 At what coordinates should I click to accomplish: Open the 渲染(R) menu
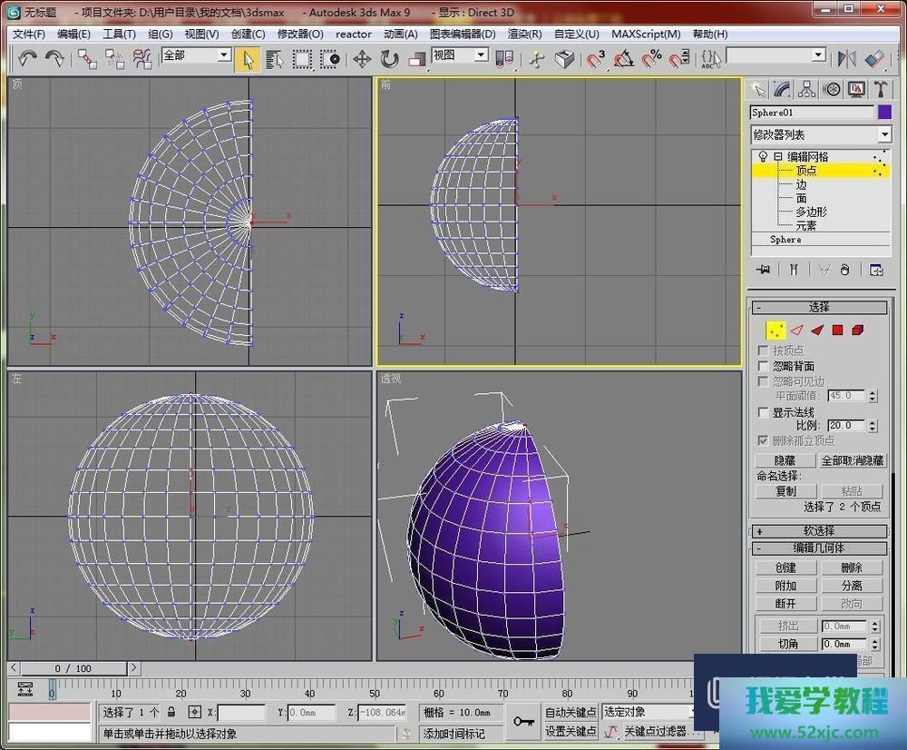coord(524,35)
